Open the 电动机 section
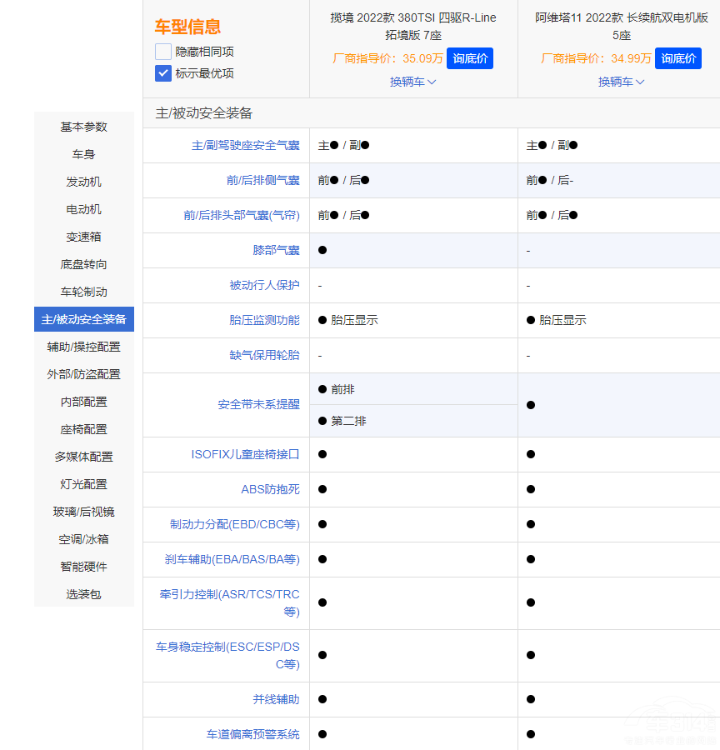Image resolution: width=720 pixels, height=750 pixels. (x=83, y=209)
